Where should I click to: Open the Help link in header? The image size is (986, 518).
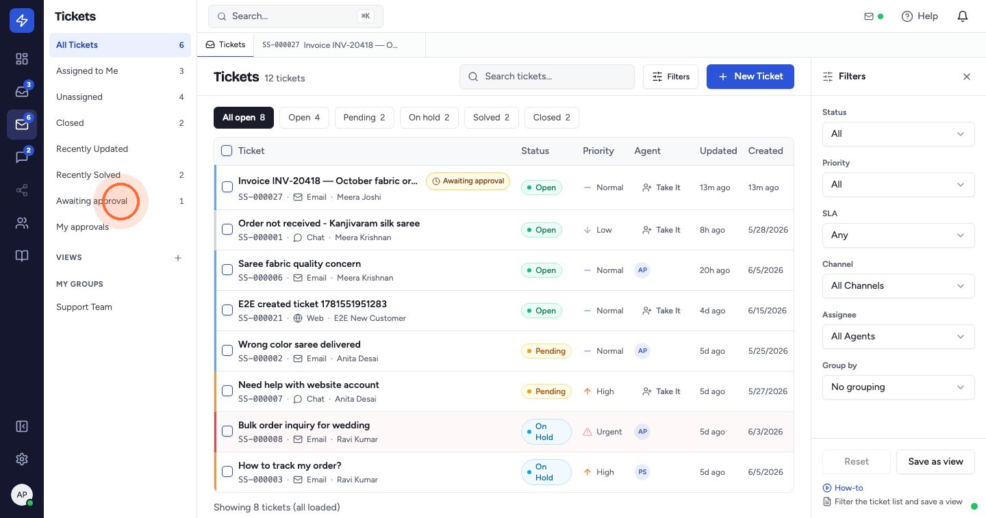tap(920, 16)
